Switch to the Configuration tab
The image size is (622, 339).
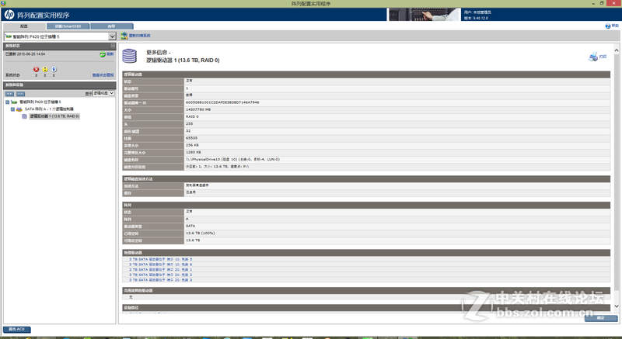click(24, 26)
